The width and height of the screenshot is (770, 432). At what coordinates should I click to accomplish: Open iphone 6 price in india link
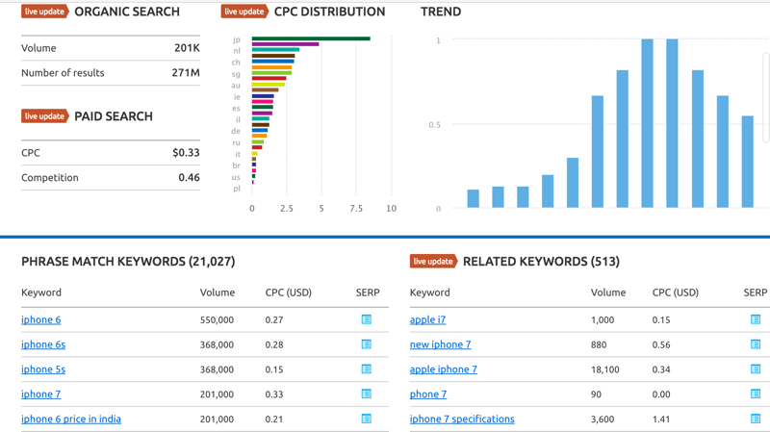[70, 419]
